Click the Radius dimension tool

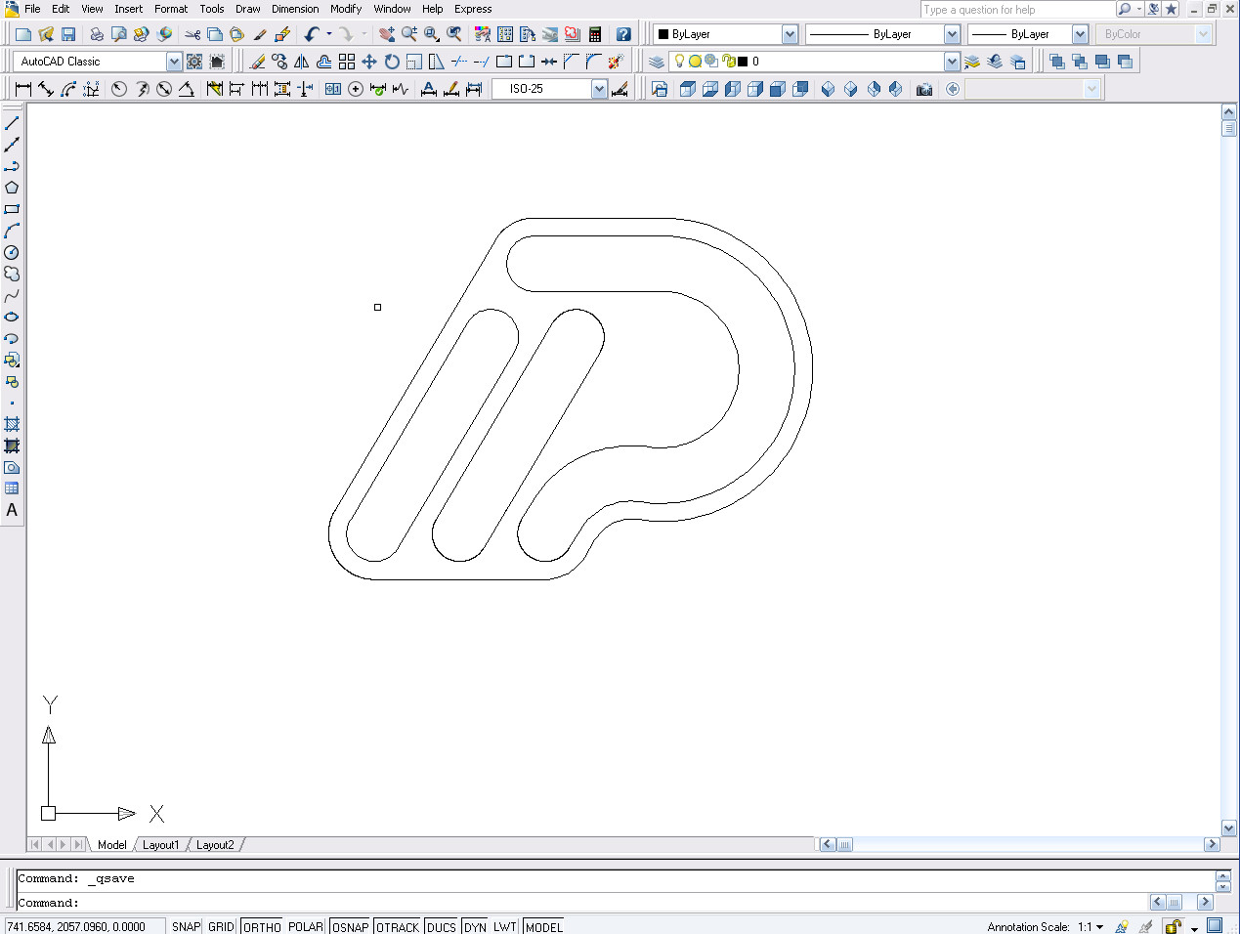[x=119, y=89]
